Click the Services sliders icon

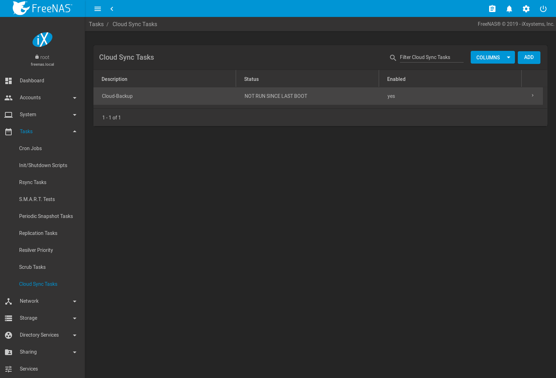click(x=8, y=369)
